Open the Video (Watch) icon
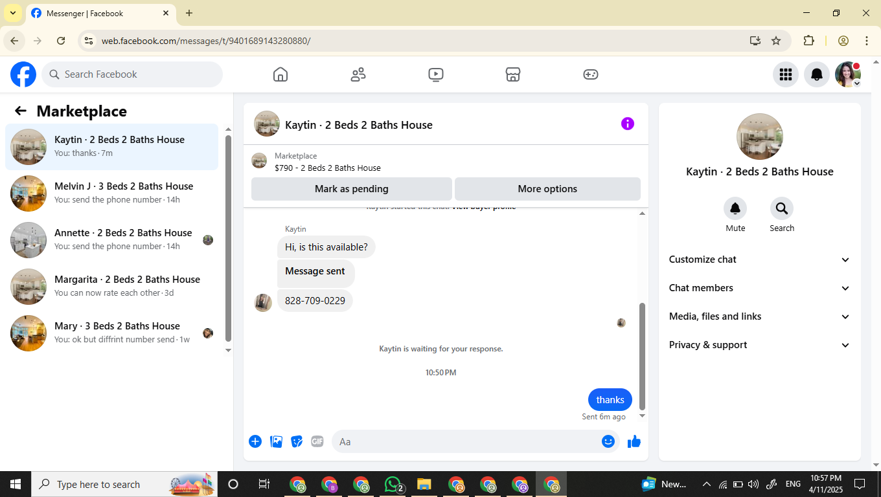 (x=436, y=74)
